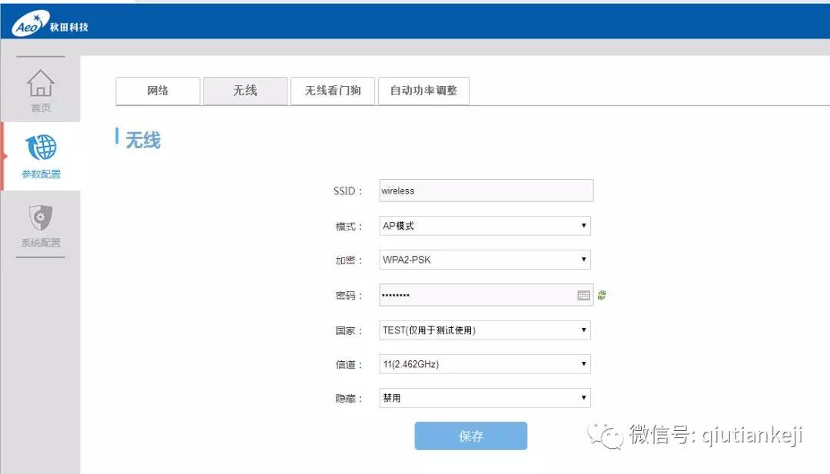Switch to 自动功率调整 tab
The height and width of the screenshot is (474, 830).
[423, 91]
